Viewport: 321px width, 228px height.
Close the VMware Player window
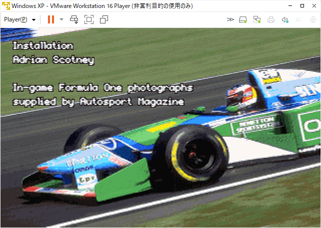[x=314, y=5]
